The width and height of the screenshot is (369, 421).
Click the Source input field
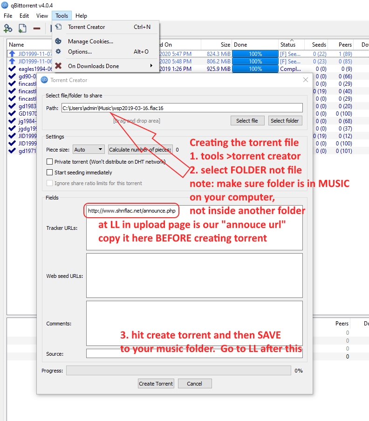tap(194, 353)
